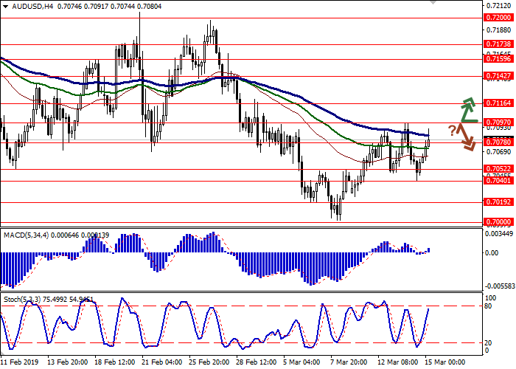The width and height of the screenshot is (516, 369).
Task: Select the 0.71164 price level label
Action: pyautogui.click(x=498, y=103)
